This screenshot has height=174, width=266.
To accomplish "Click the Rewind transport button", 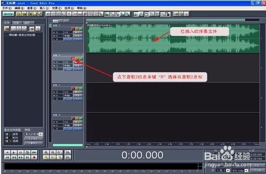I will [14, 158].
